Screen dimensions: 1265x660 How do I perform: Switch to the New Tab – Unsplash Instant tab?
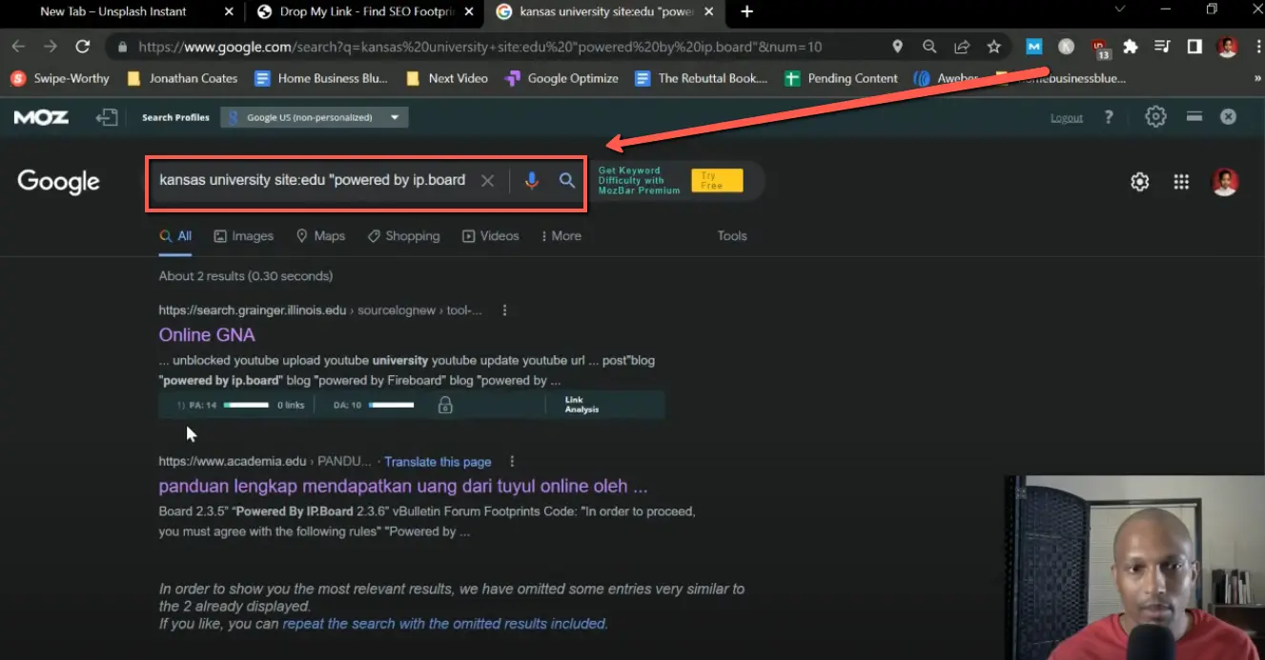click(114, 12)
